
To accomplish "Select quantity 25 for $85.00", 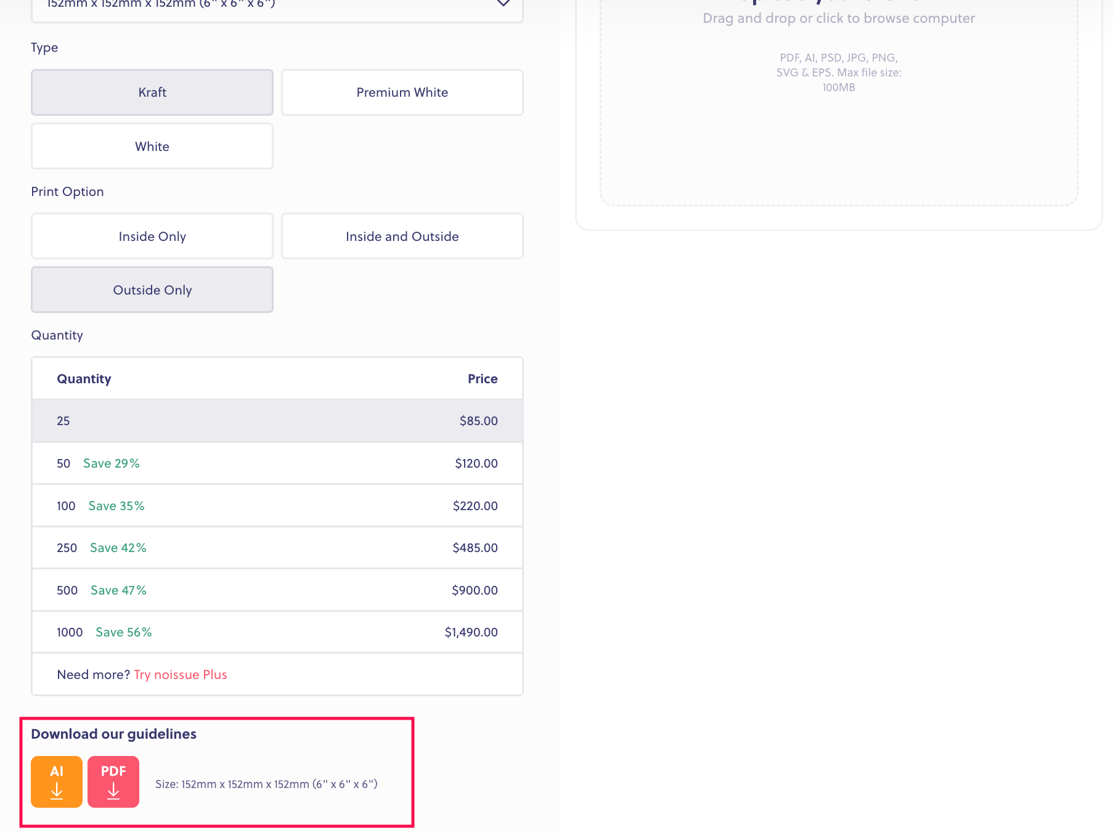I will (x=277, y=421).
